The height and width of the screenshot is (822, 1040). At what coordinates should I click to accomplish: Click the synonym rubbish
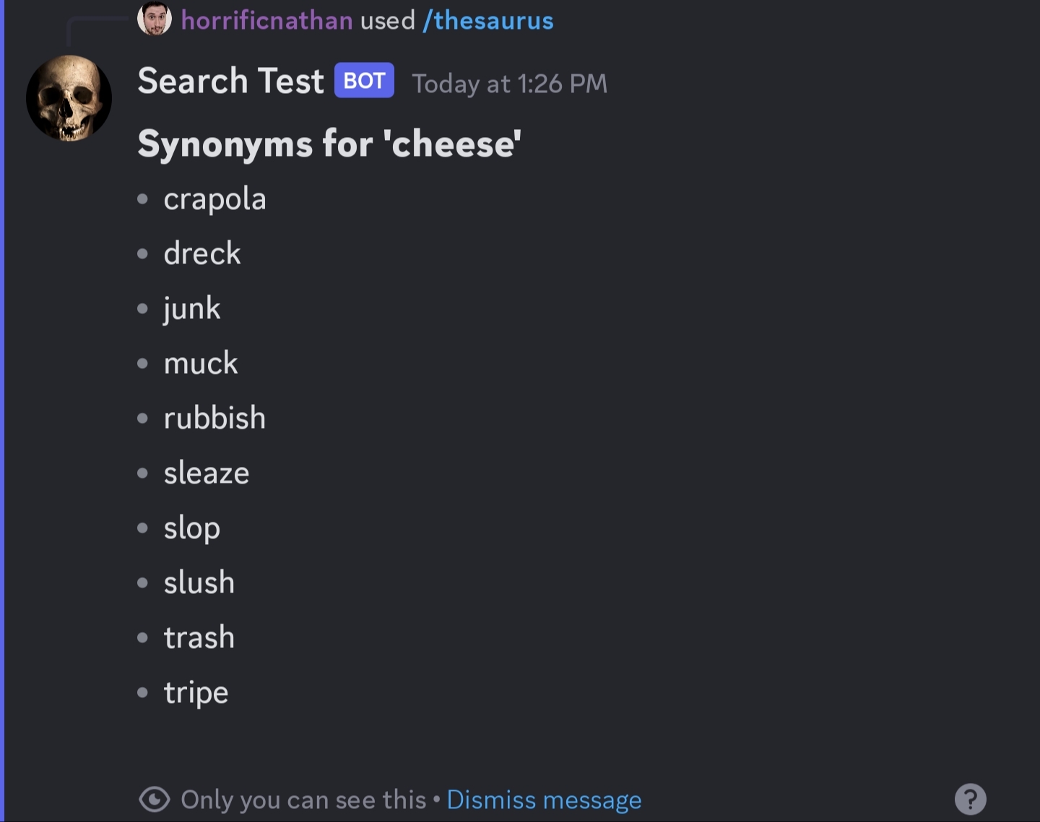pos(214,418)
